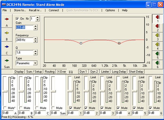Open the Recall nr.. menu
The height and width of the screenshot is (120, 164).
tap(35, 10)
